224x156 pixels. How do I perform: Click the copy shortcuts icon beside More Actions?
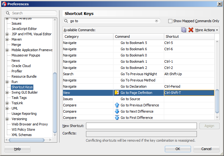point(183,30)
